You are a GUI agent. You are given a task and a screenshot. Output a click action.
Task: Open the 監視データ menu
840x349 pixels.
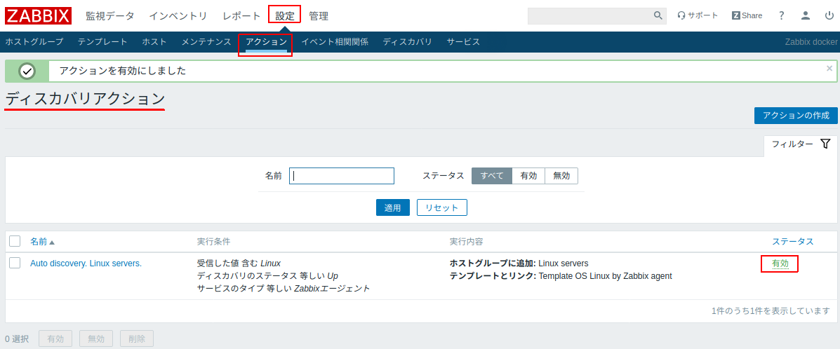110,16
